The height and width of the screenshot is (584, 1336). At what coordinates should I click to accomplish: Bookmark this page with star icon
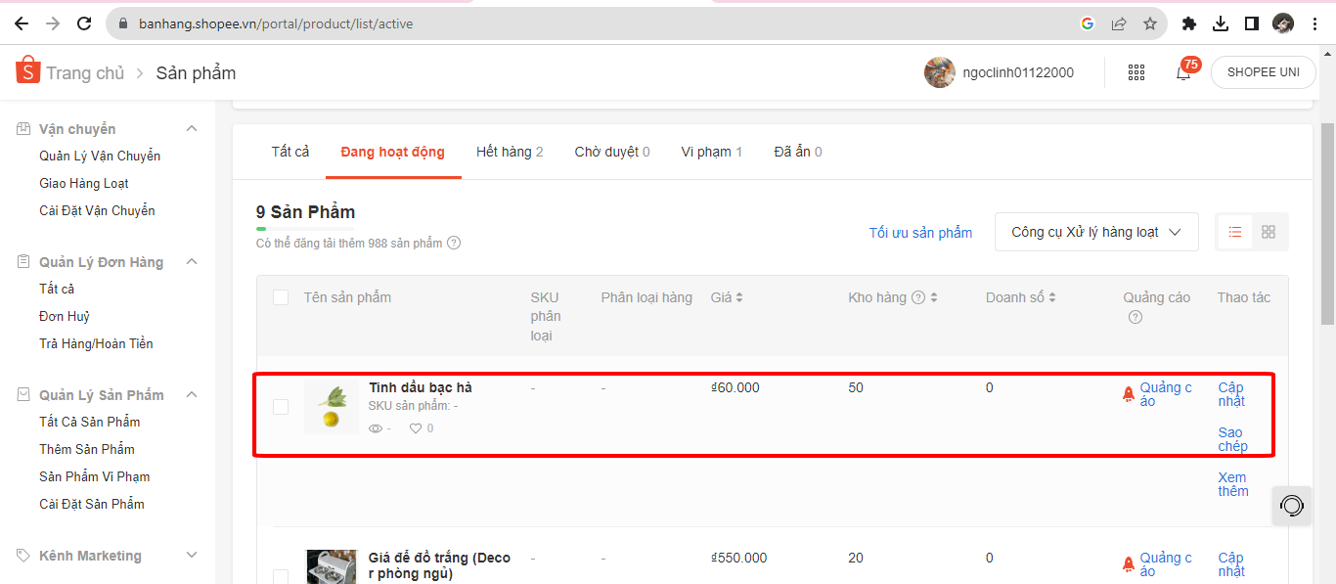coord(1150,23)
